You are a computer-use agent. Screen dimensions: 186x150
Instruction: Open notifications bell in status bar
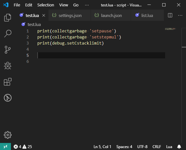[x=179, y=147]
